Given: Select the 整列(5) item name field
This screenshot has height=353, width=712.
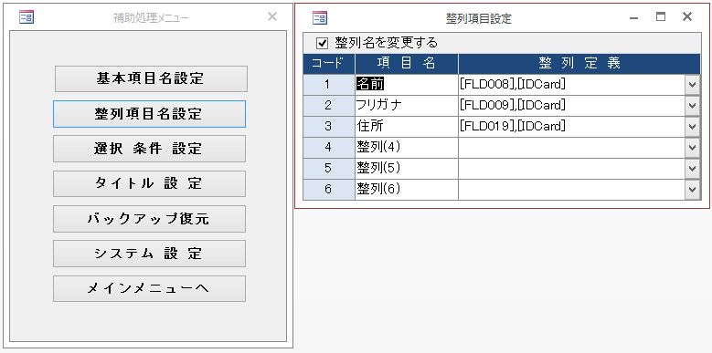Looking at the screenshot, I should click(x=407, y=169).
